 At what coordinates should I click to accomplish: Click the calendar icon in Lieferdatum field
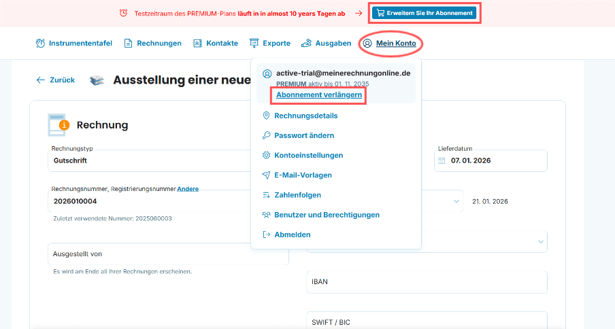[442, 160]
